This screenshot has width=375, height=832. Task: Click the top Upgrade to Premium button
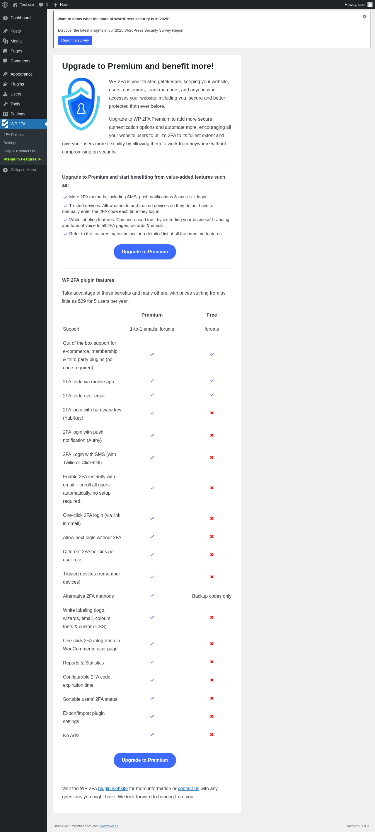tap(145, 252)
